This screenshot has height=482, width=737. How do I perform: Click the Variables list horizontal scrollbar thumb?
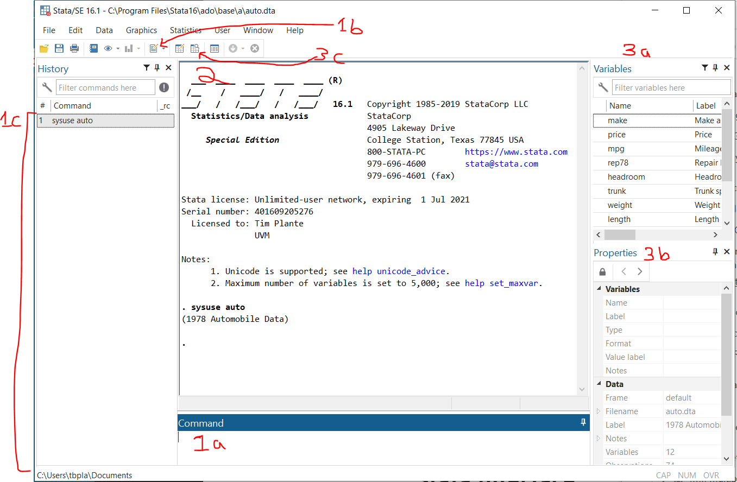pyautogui.click(x=619, y=234)
